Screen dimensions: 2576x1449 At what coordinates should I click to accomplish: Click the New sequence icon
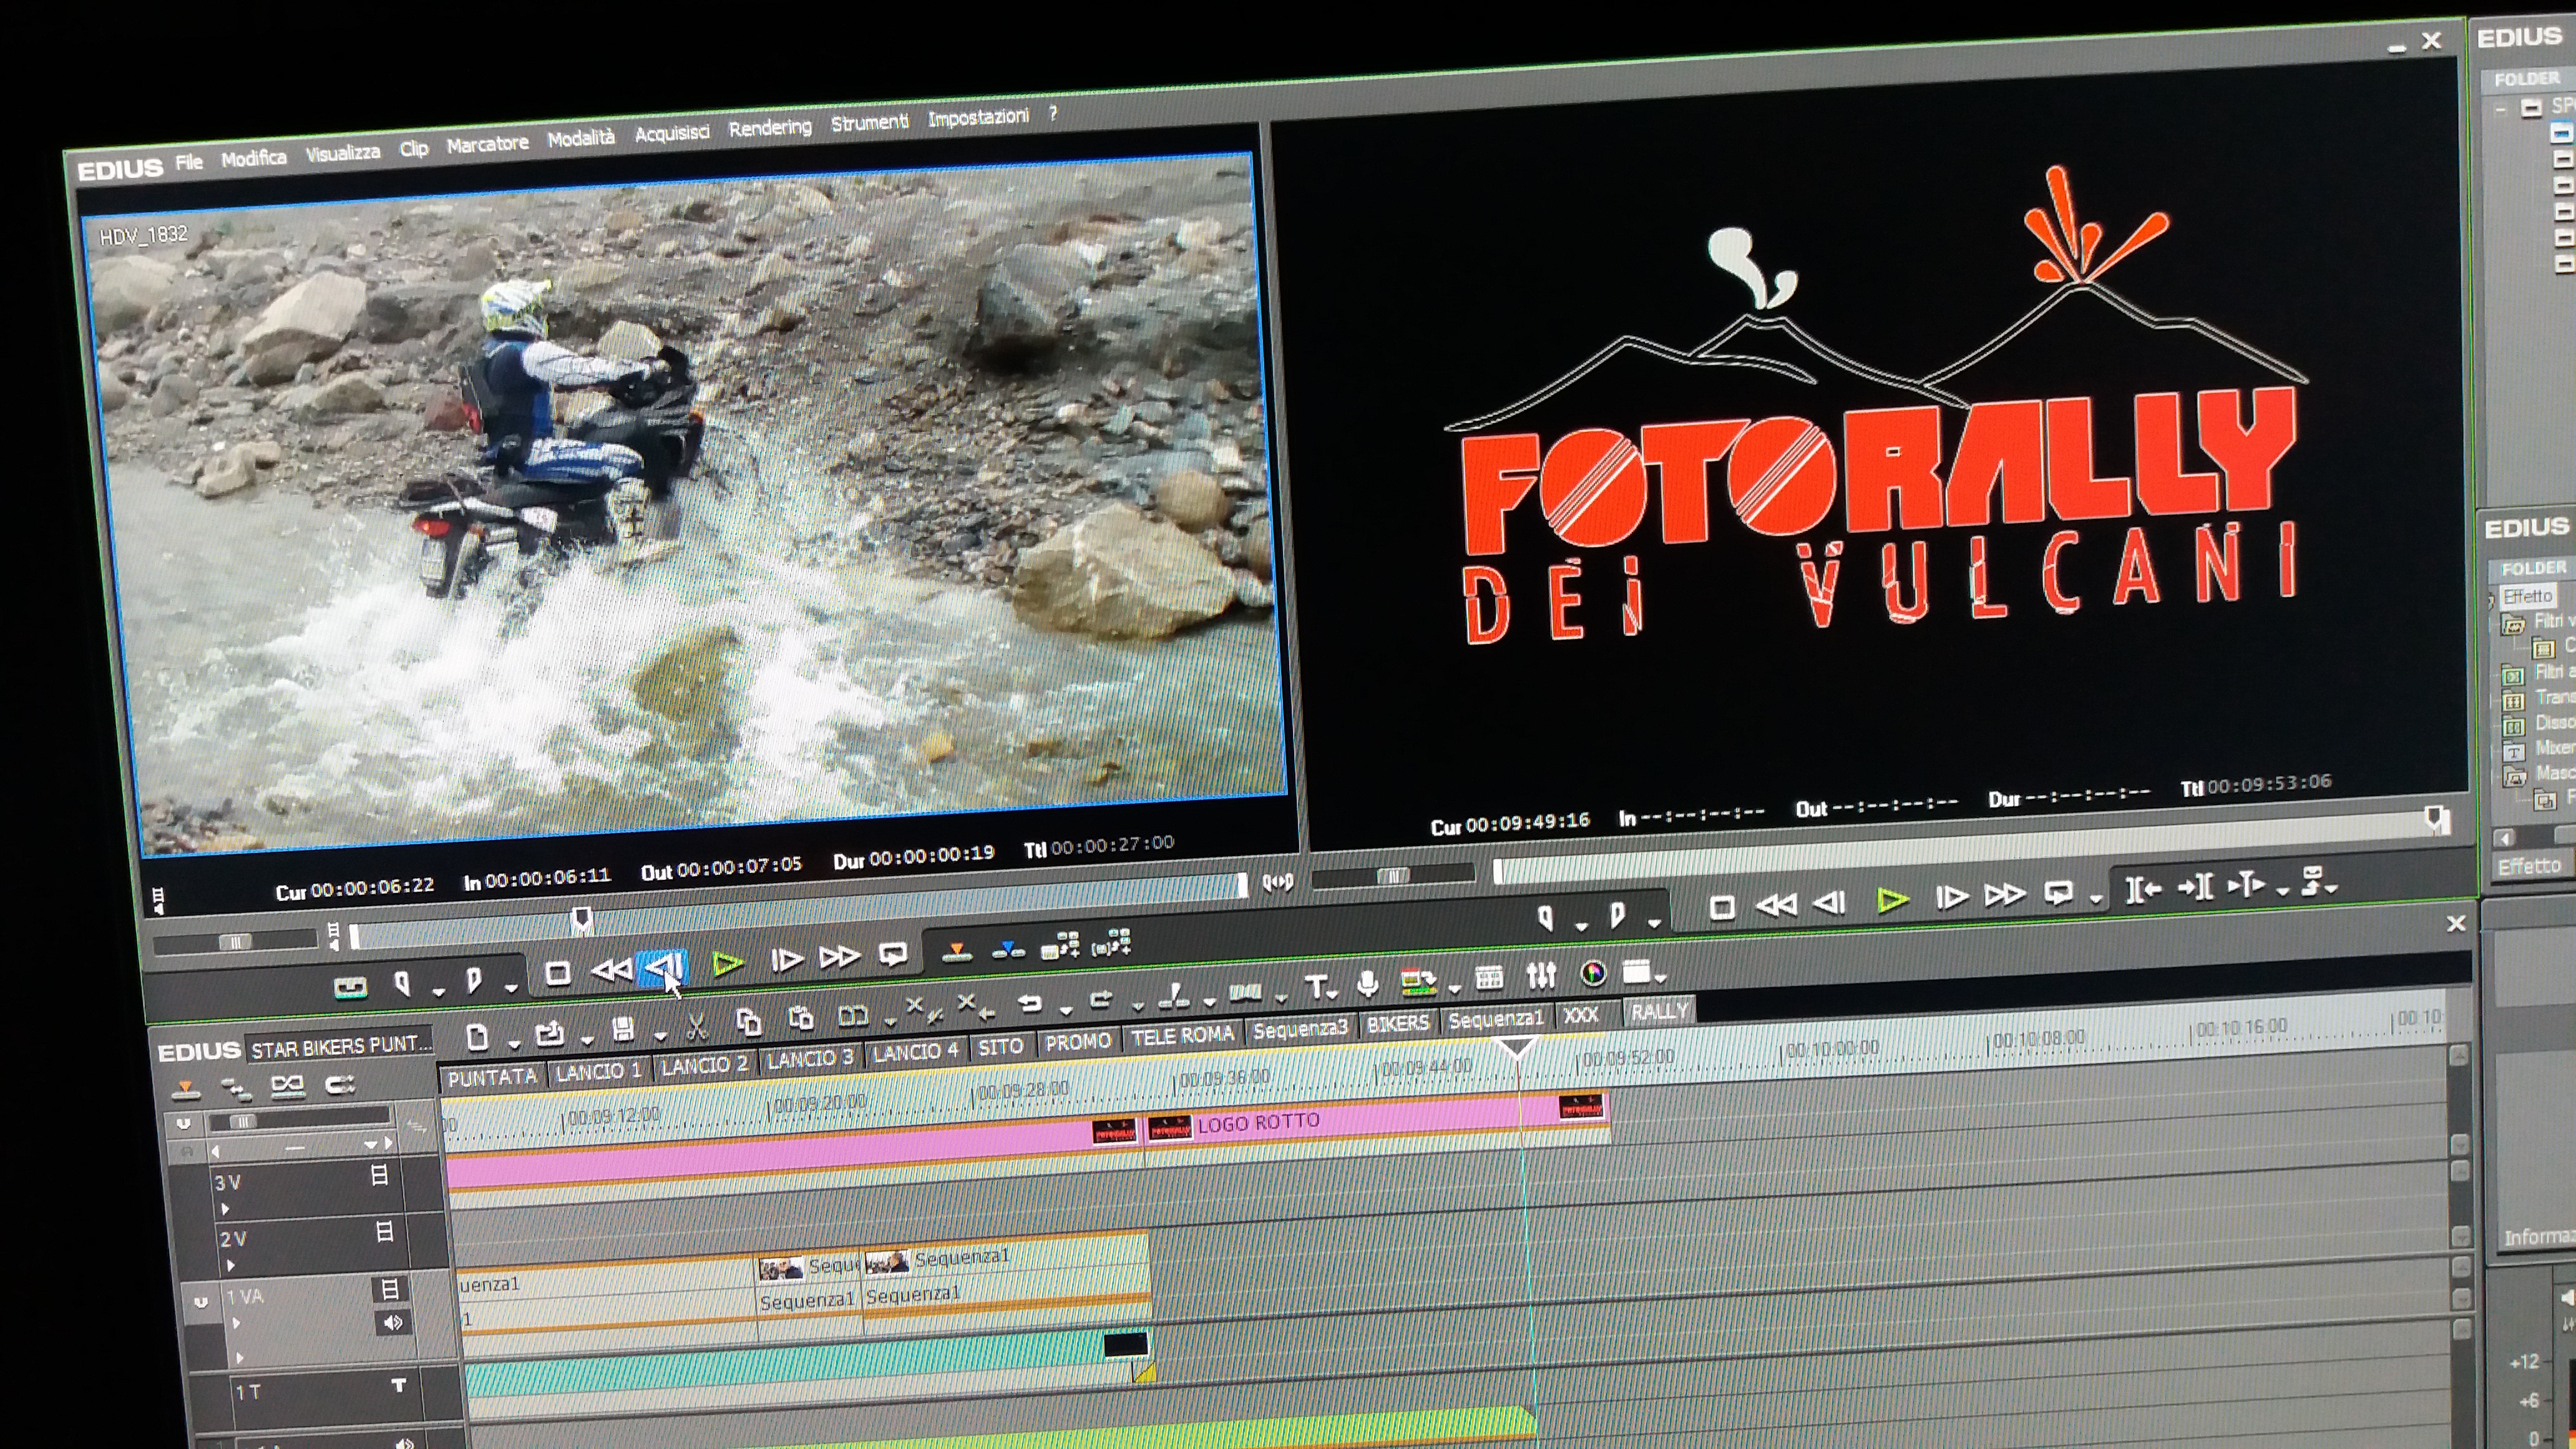tap(477, 1037)
